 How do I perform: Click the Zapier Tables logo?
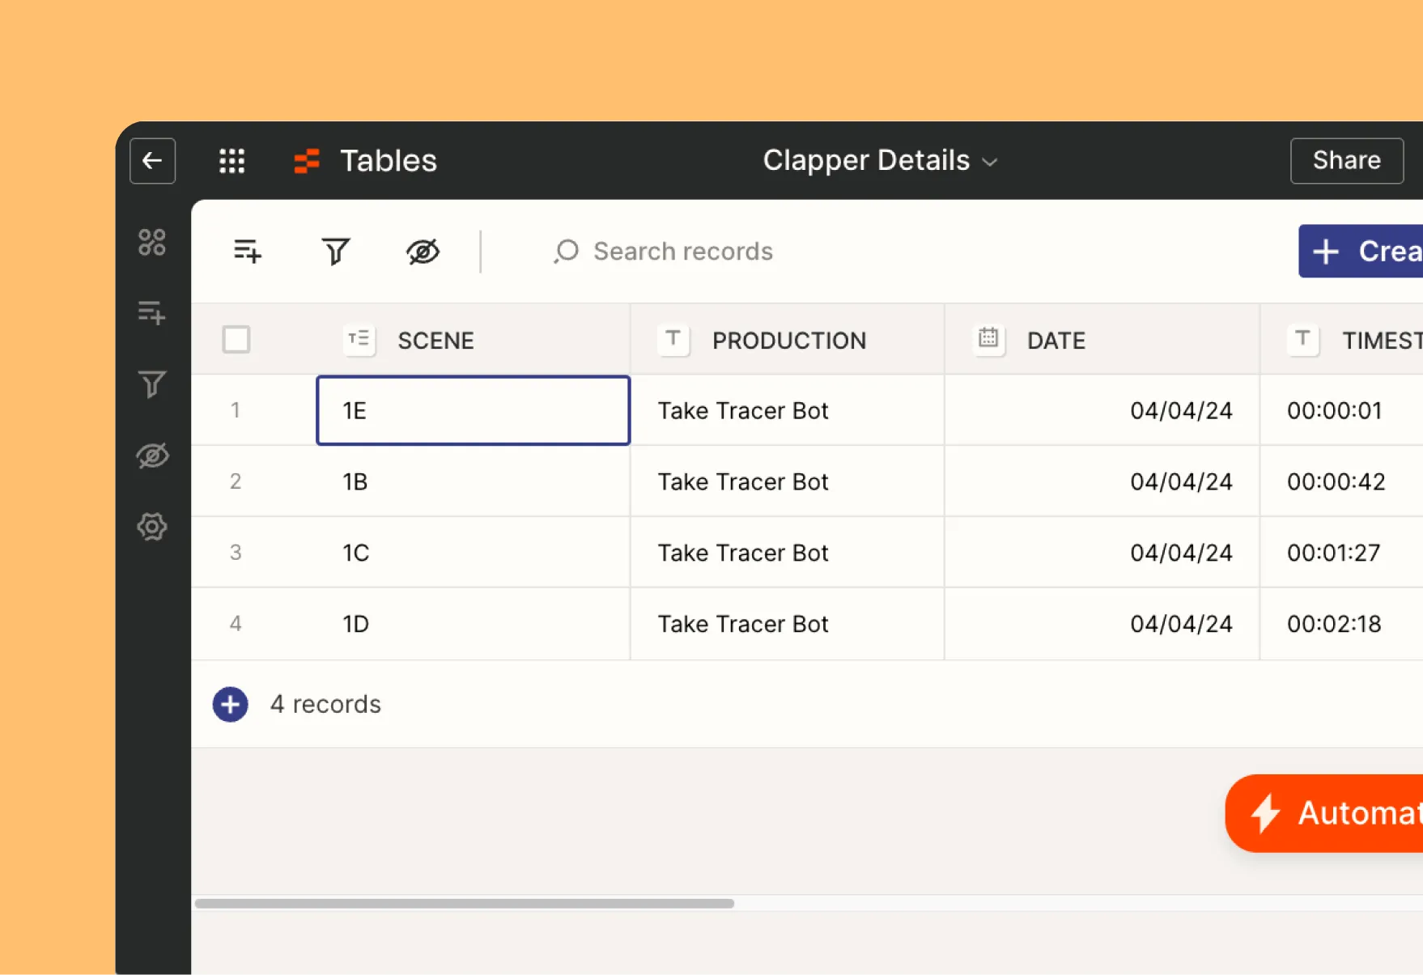pyautogui.click(x=307, y=161)
